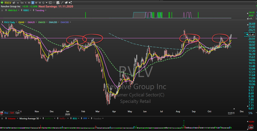Open the chart template icon with plus
The width and height of the screenshot is (257, 131).
point(58,3)
